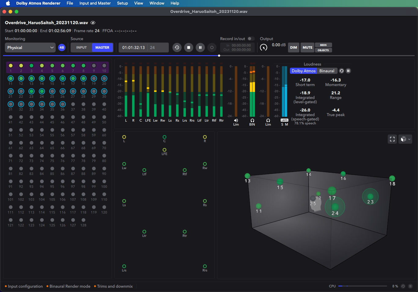Click input channel 1 indicator

pos(11,66)
